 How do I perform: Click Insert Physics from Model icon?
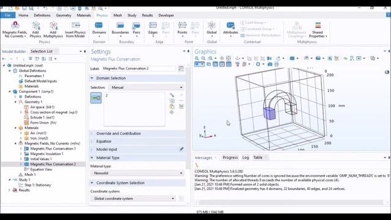[75, 29]
